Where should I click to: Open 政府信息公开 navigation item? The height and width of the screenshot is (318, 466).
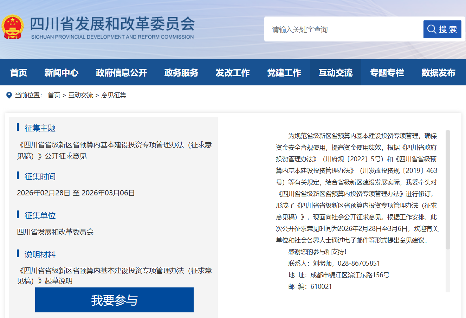pos(121,73)
